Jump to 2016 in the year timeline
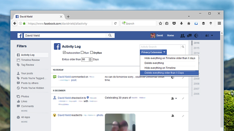This screenshot has width=234, height=131. (x=196, y=43)
